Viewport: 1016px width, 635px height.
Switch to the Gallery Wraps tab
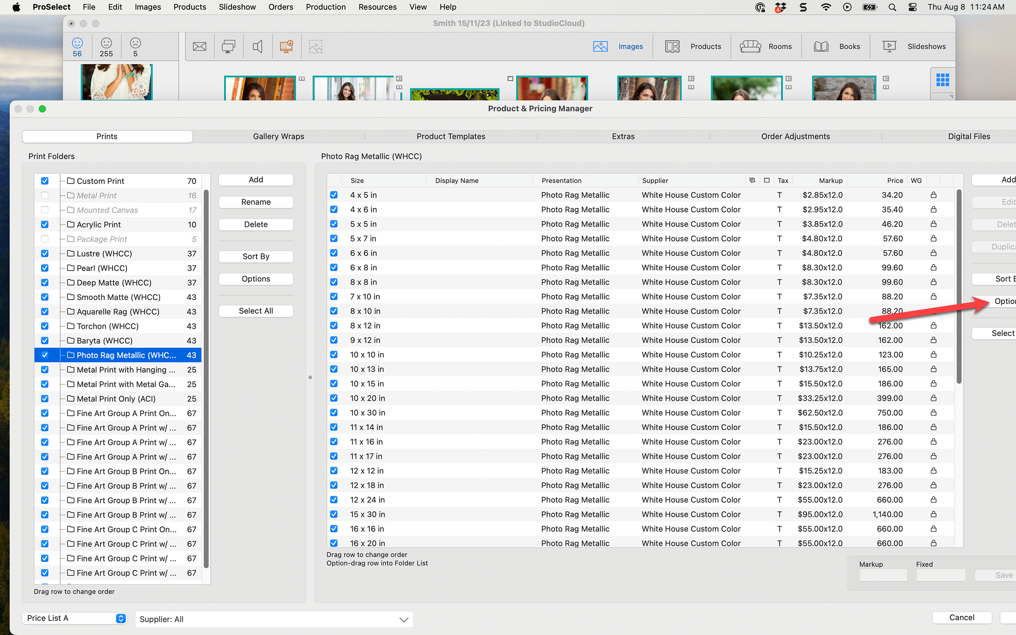point(278,136)
